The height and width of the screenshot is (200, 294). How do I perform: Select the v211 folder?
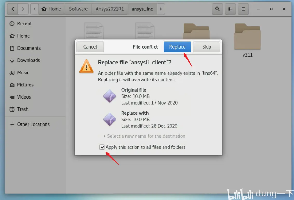tap(247, 40)
